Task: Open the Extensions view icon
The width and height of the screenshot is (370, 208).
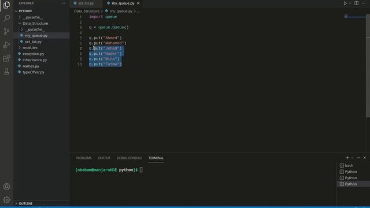Action: (x=6, y=58)
